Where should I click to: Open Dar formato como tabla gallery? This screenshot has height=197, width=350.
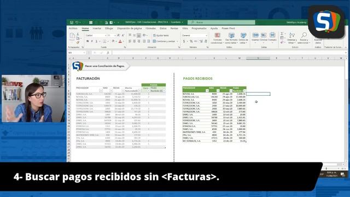[231, 38]
